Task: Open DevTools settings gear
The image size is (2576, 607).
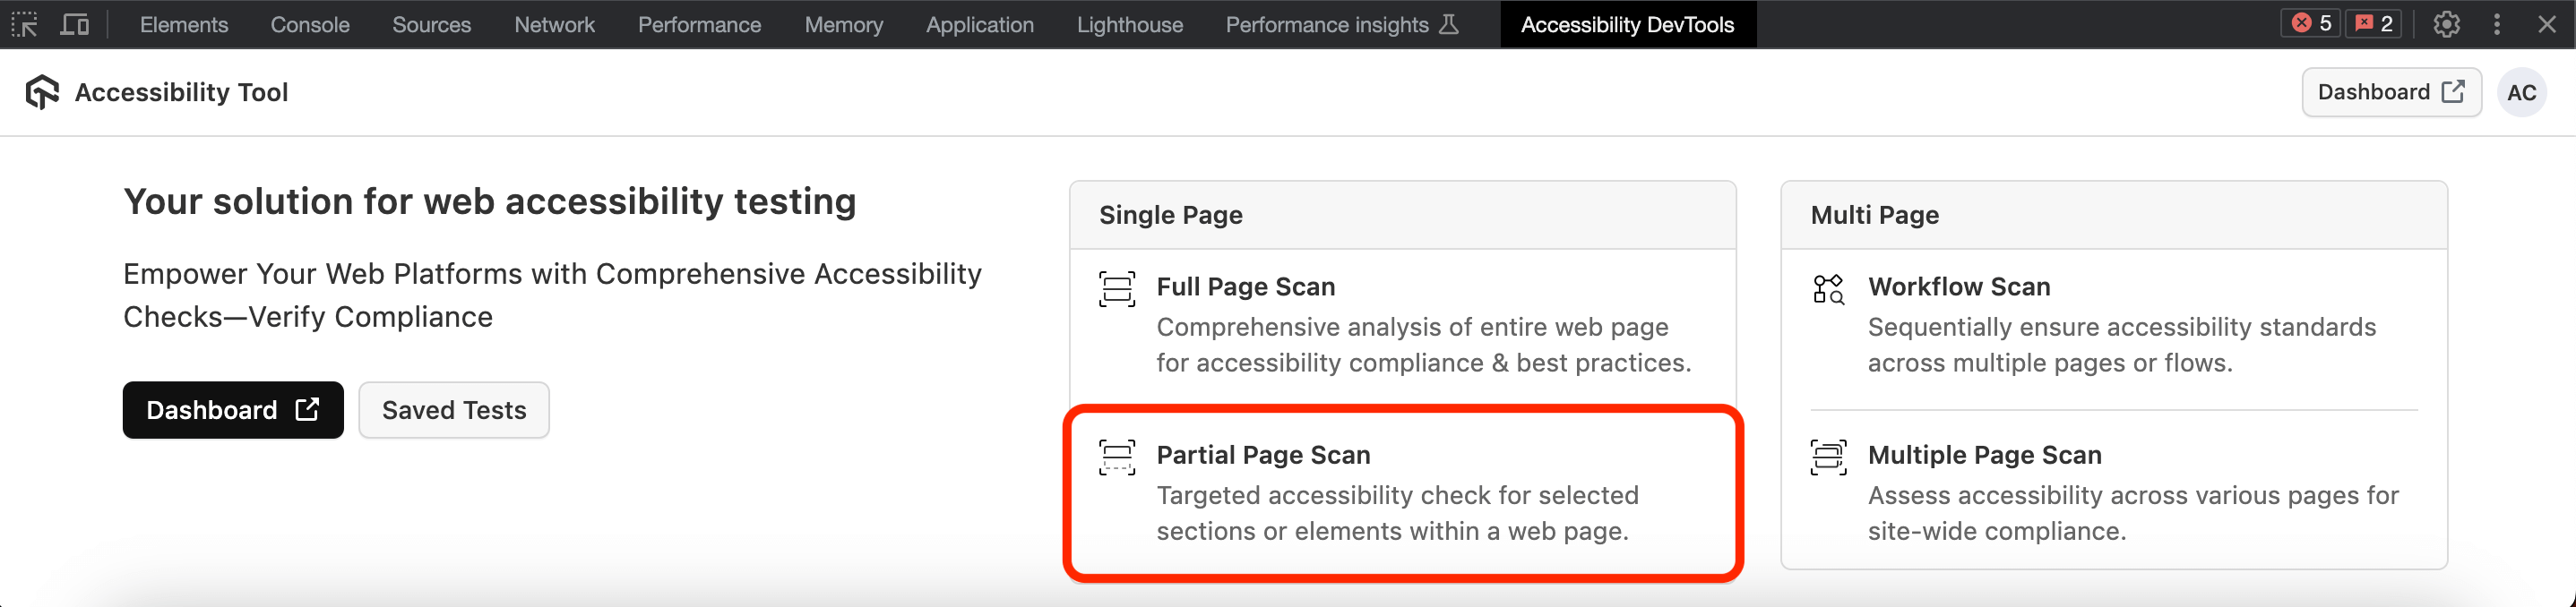Action: pos(2446,24)
